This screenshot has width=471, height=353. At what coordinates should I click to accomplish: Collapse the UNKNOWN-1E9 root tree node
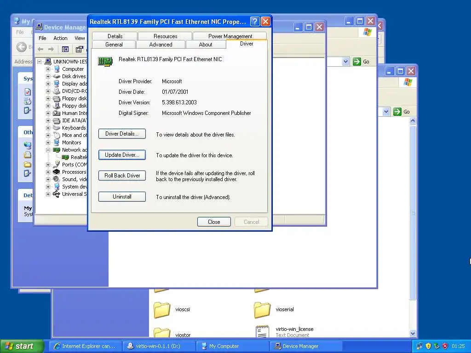tap(40, 62)
